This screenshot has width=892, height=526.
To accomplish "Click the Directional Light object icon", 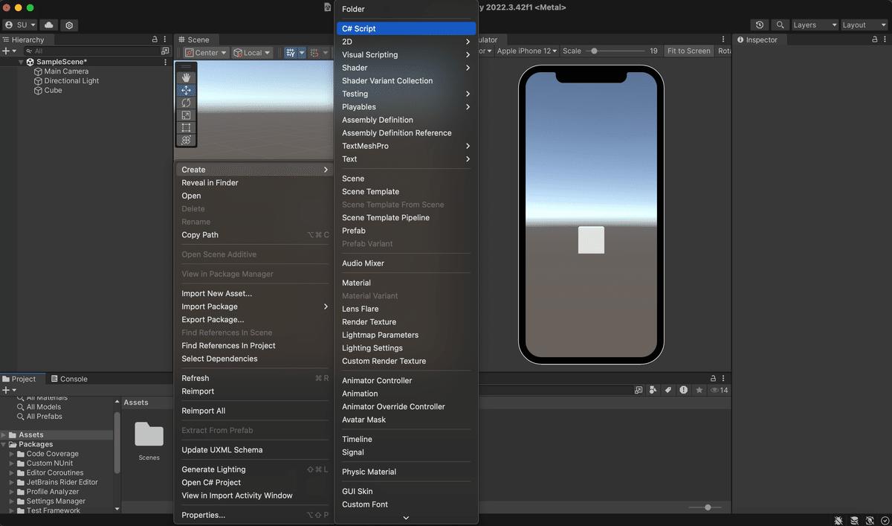I will pos(38,81).
